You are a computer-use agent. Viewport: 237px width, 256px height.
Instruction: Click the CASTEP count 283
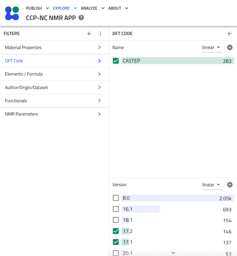[x=227, y=61]
